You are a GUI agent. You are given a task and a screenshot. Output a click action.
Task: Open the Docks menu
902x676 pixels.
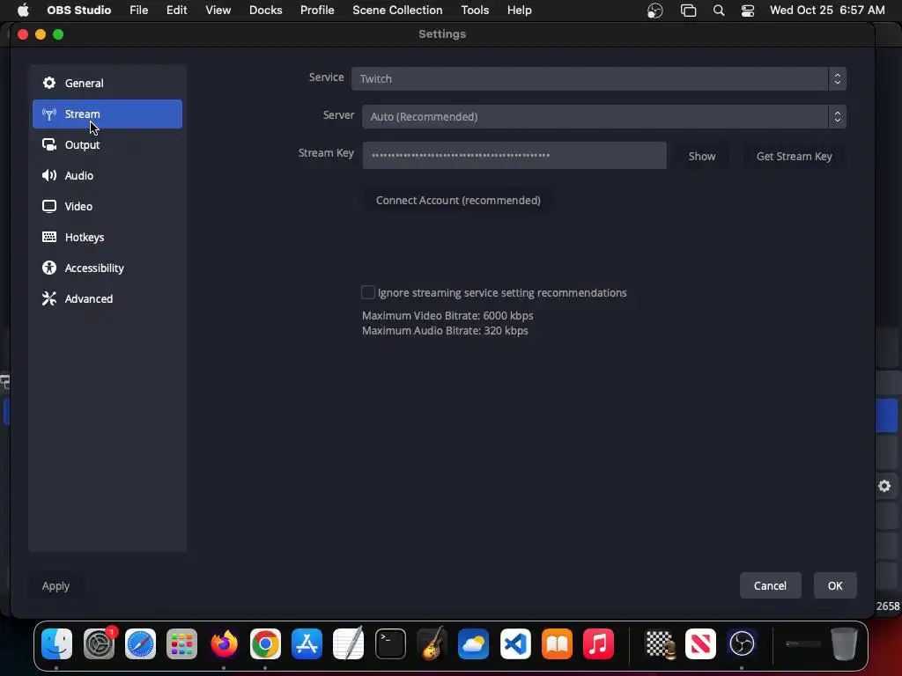[265, 11]
